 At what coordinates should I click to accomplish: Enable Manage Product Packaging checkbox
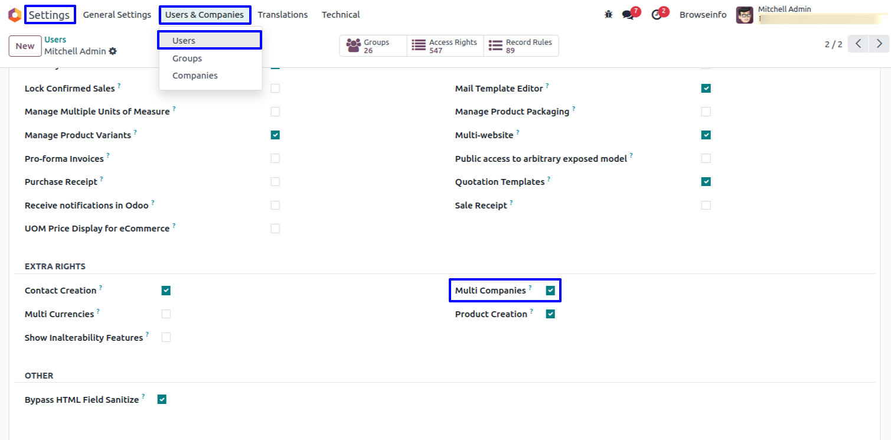click(x=706, y=112)
